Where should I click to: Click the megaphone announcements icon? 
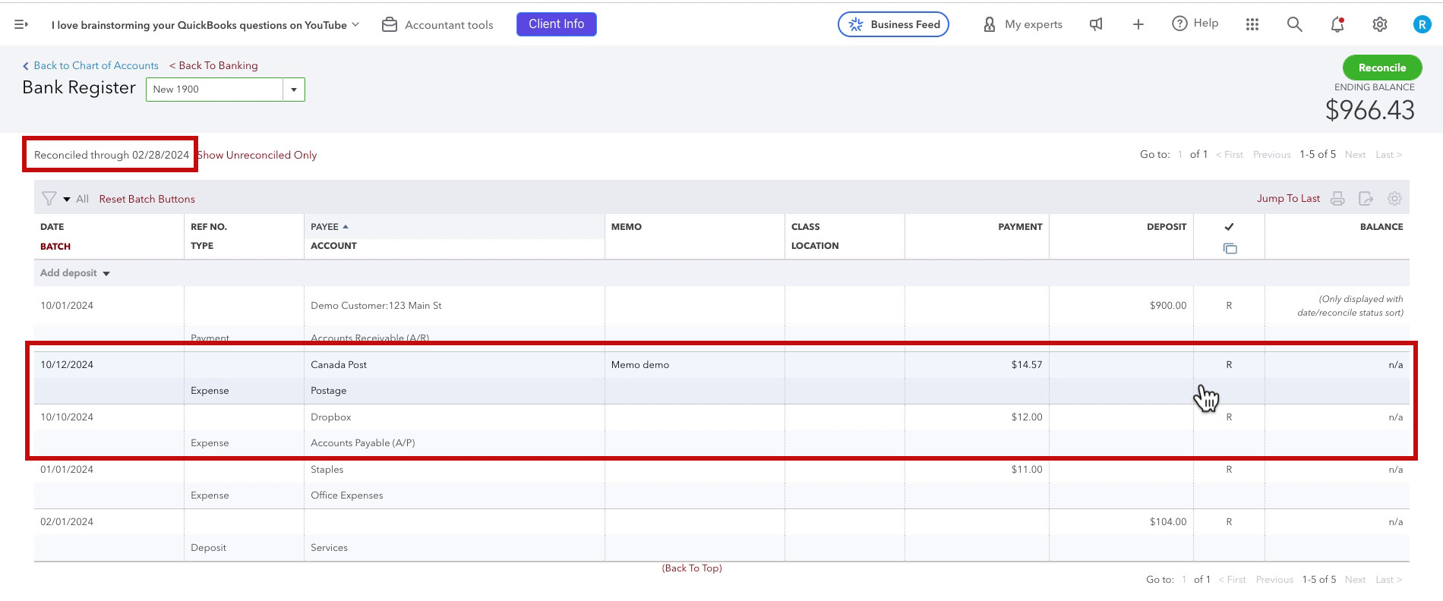1096,24
